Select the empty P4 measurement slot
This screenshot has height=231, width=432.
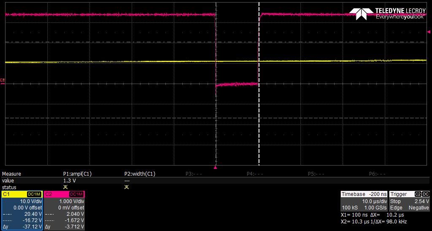255,174
